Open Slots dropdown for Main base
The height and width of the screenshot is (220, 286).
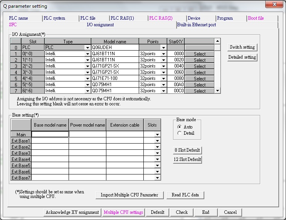point(157,135)
